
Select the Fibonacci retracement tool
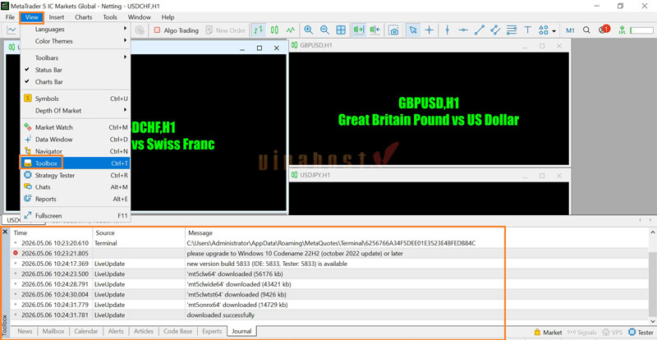[x=511, y=30]
